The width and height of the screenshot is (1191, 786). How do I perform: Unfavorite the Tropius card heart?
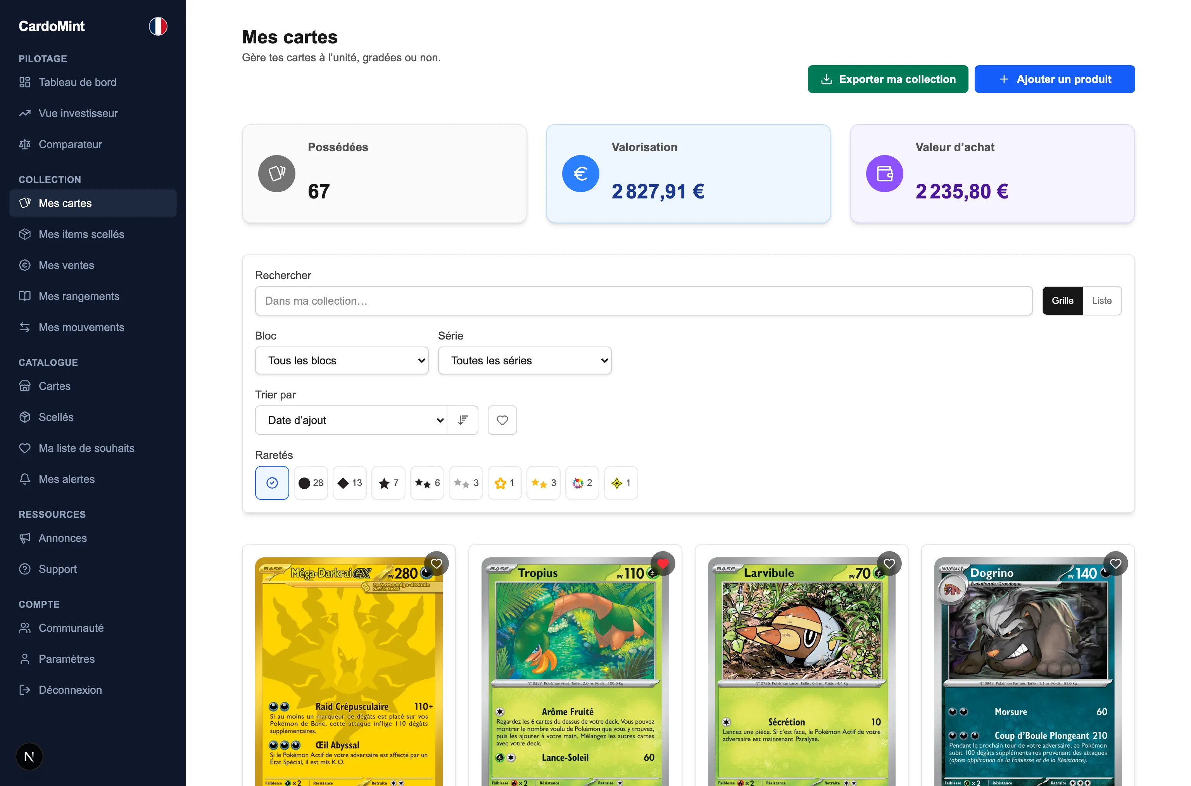coord(663,564)
